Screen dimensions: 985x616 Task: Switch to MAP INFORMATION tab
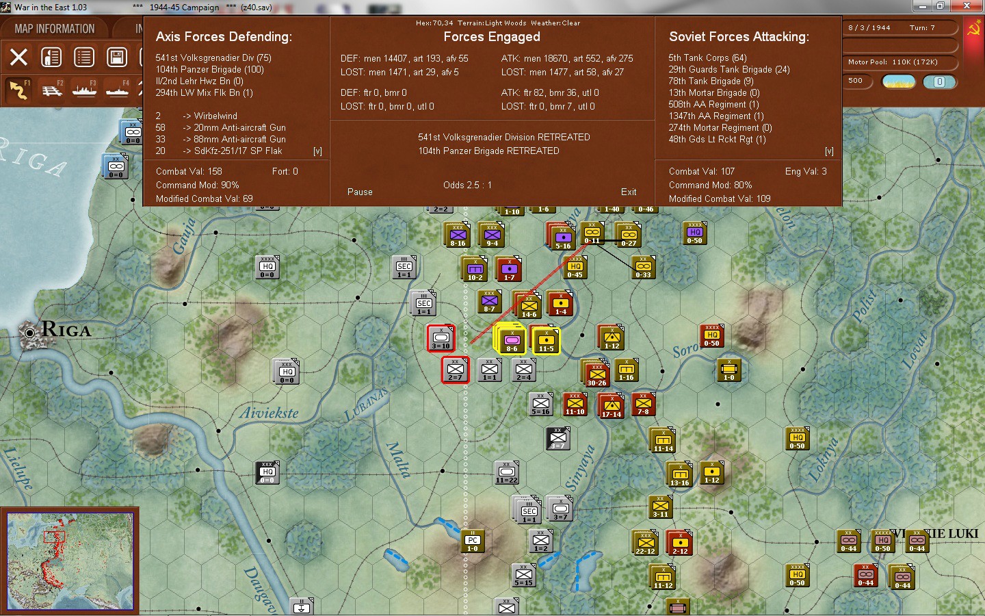click(55, 29)
